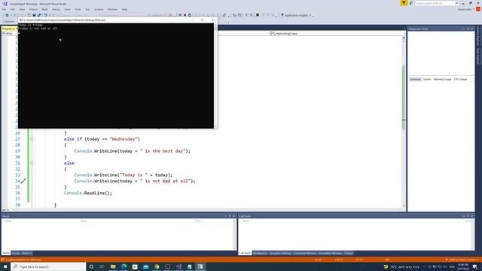Image resolution: width=482 pixels, height=271 pixels.
Task: Click the screwdriver quick action icon on line 34
Action: tap(23, 181)
